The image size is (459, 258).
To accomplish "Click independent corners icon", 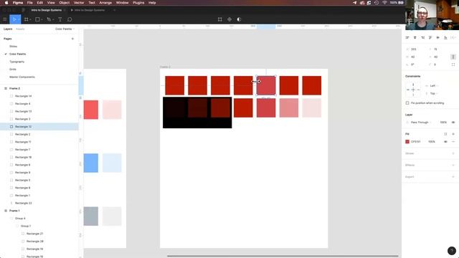I will tap(453, 64).
